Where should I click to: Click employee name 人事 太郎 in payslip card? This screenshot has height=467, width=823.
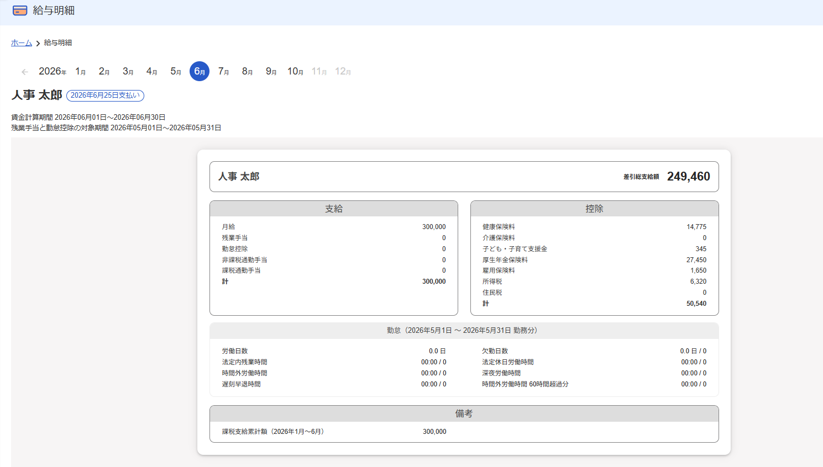point(239,177)
